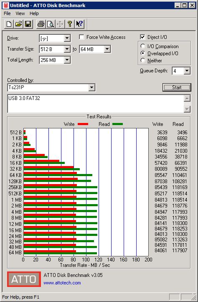Select the Neither radio option
The image size is (198, 302).
143,60
